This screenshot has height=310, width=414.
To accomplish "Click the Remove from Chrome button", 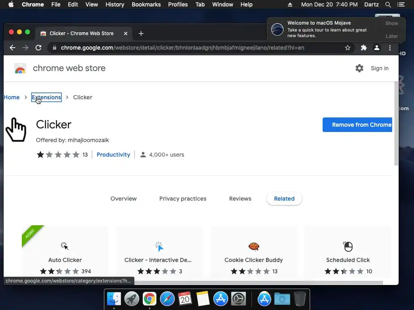I will pyautogui.click(x=357, y=125).
